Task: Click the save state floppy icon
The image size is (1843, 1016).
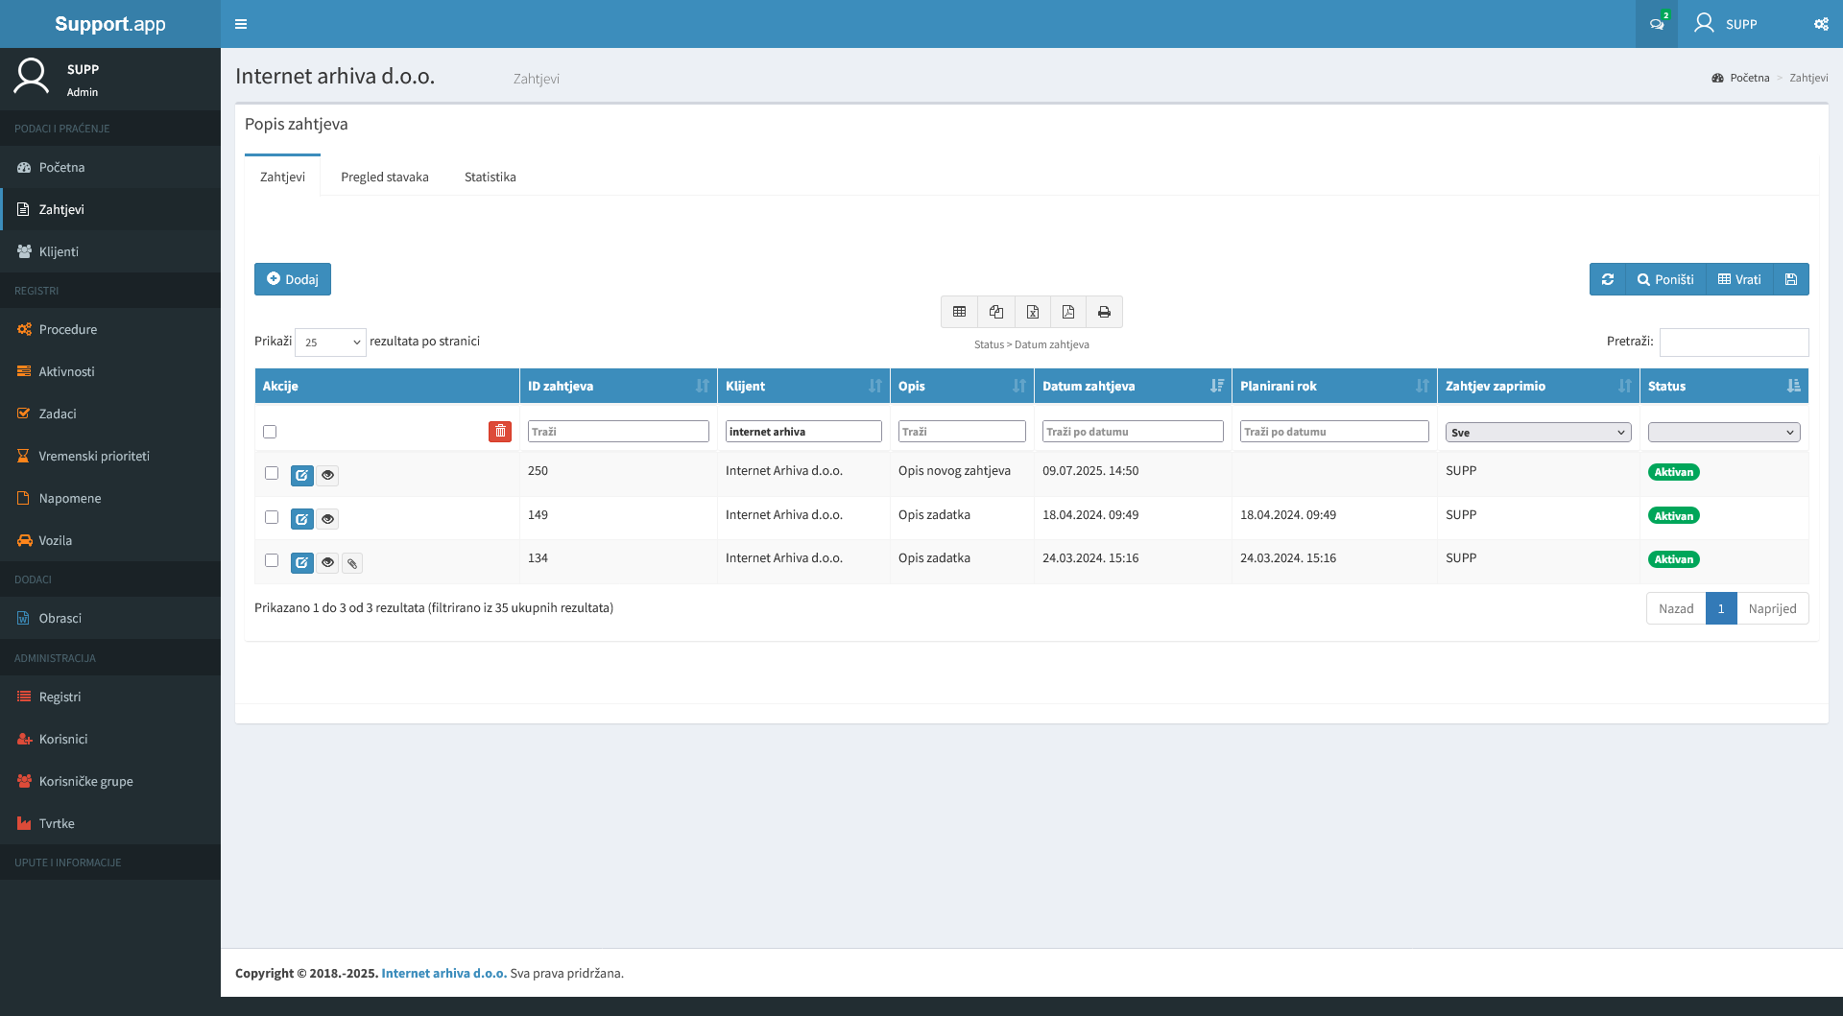Action: pos(1791,279)
